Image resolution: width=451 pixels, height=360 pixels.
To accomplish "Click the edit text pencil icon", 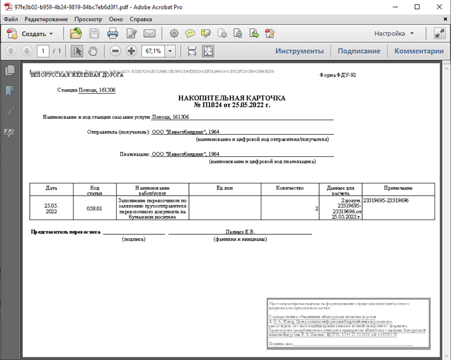I will point(131,34).
